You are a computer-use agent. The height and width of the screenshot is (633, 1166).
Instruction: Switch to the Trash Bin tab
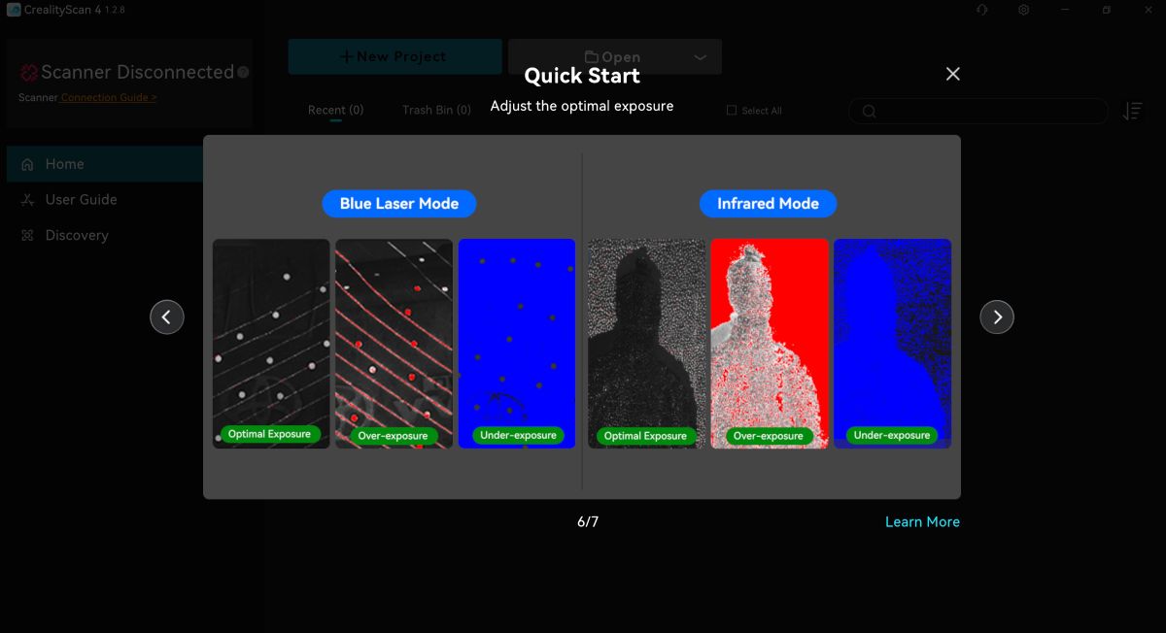click(x=436, y=110)
